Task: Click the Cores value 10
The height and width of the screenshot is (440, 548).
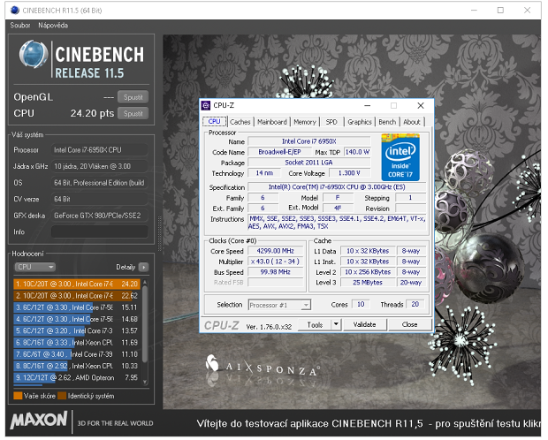Action: 361,305
